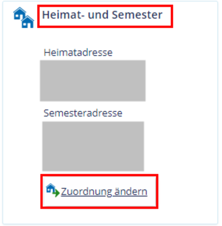The width and height of the screenshot is (222, 226).
Task: Click the grey box under Semesteradresse
Action: pos(93,147)
